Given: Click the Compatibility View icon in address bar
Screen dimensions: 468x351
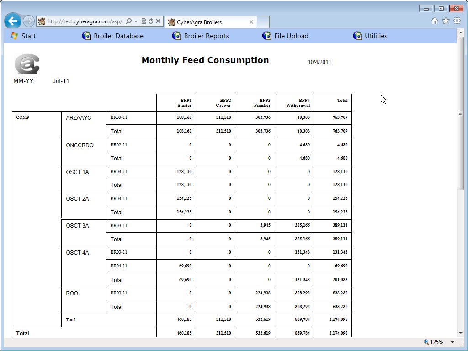Looking at the screenshot, I should (x=144, y=21).
